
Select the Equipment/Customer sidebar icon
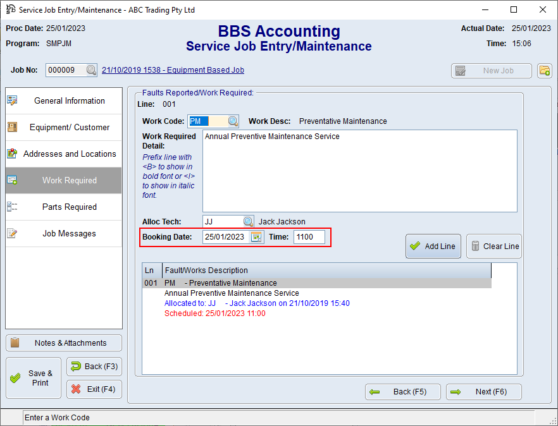tap(11, 127)
